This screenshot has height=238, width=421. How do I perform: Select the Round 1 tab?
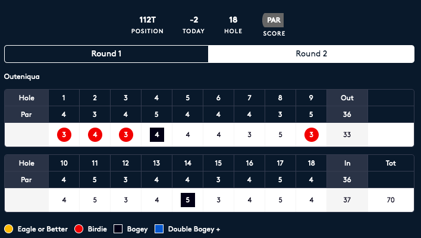pyautogui.click(x=106, y=54)
